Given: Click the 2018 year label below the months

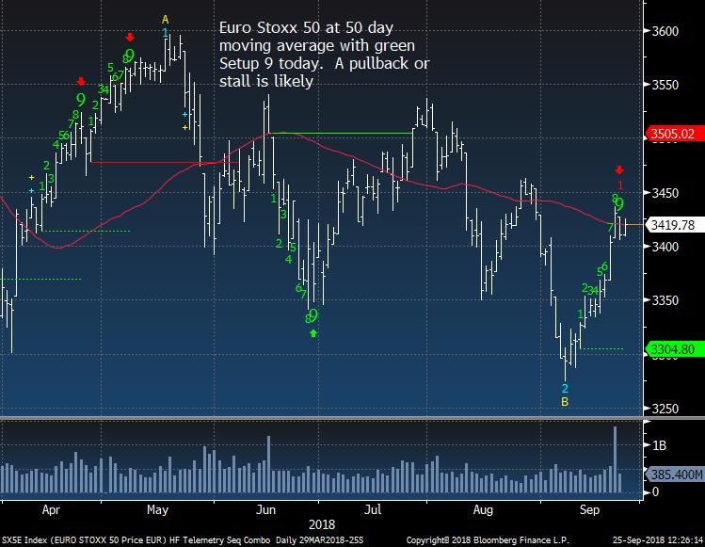Looking at the screenshot, I should [322, 522].
